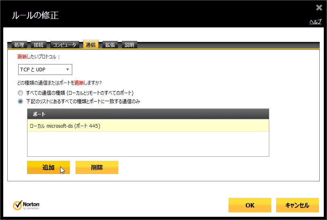
Task: Close the rule edit dialog with X
Action: pos(319,8)
